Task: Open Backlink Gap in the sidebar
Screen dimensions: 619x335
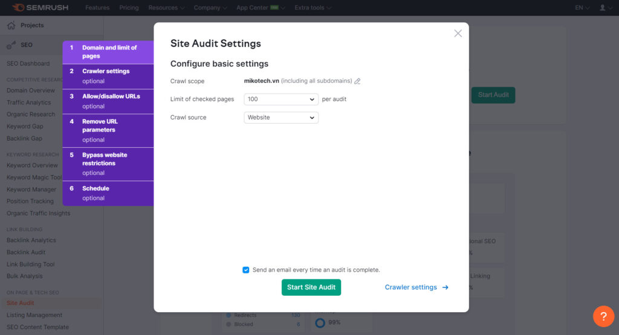Action: click(x=24, y=138)
